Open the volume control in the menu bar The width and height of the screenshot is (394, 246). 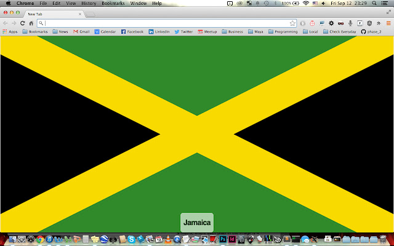point(323,3)
